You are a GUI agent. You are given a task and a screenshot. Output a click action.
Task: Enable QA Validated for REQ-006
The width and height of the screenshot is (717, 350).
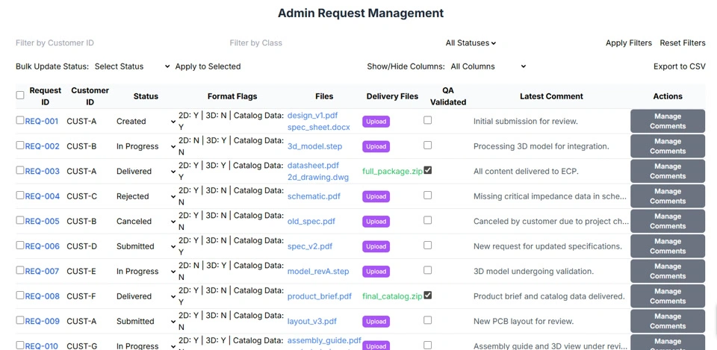[427, 245]
